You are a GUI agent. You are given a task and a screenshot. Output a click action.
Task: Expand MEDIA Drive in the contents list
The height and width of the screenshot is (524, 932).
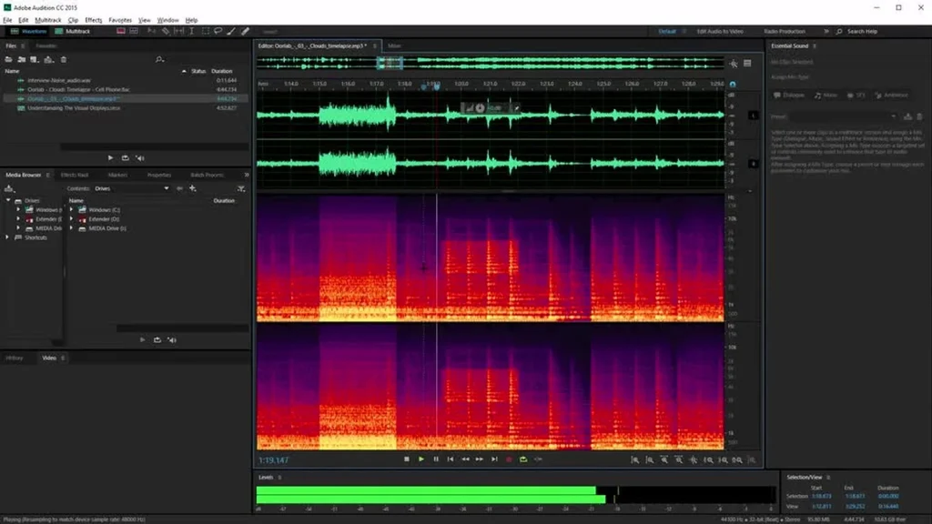(71, 228)
